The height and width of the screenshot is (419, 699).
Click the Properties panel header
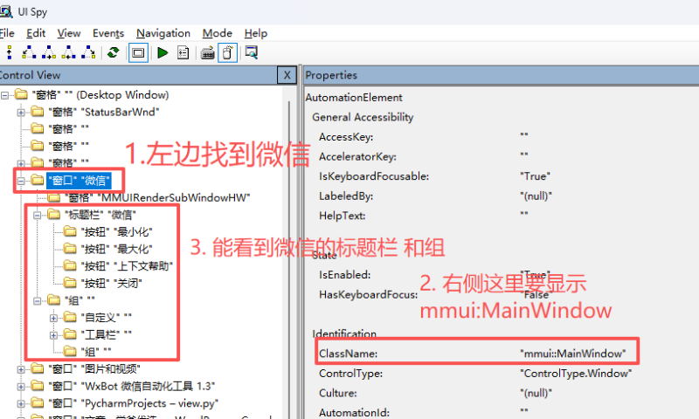[x=501, y=75]
